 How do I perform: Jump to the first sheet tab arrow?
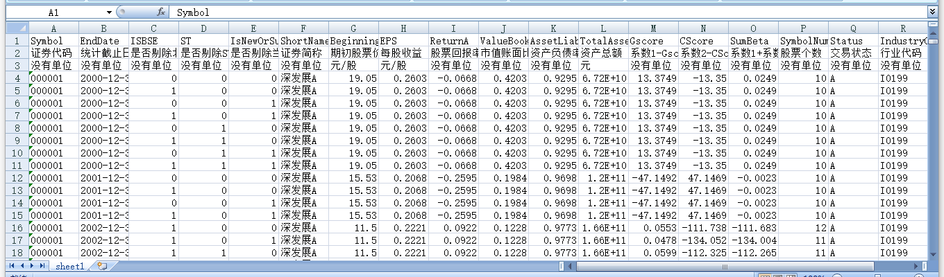(12, 266)
